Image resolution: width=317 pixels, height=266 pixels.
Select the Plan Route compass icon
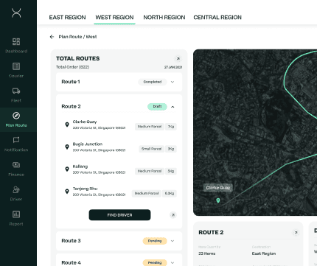point(16,116)
